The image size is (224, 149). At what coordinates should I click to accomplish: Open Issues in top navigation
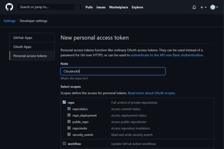101,7
